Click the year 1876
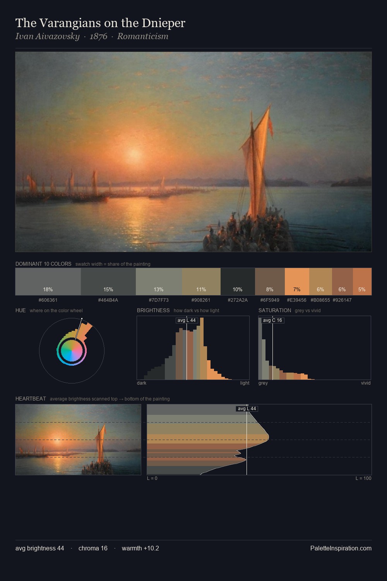Screen dimensions: 387x581 tap(98, 36)
